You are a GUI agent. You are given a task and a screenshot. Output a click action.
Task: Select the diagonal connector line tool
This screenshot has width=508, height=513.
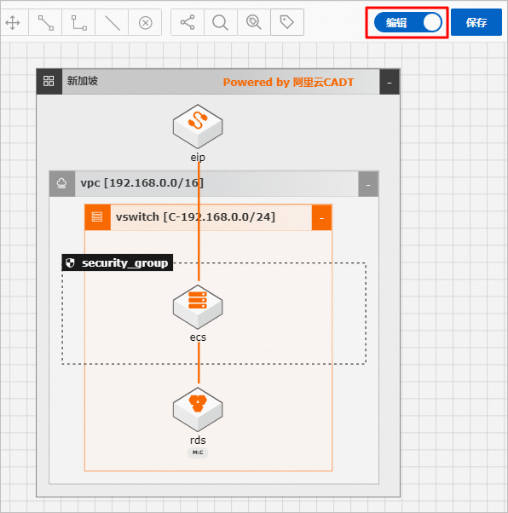(45, 22)
